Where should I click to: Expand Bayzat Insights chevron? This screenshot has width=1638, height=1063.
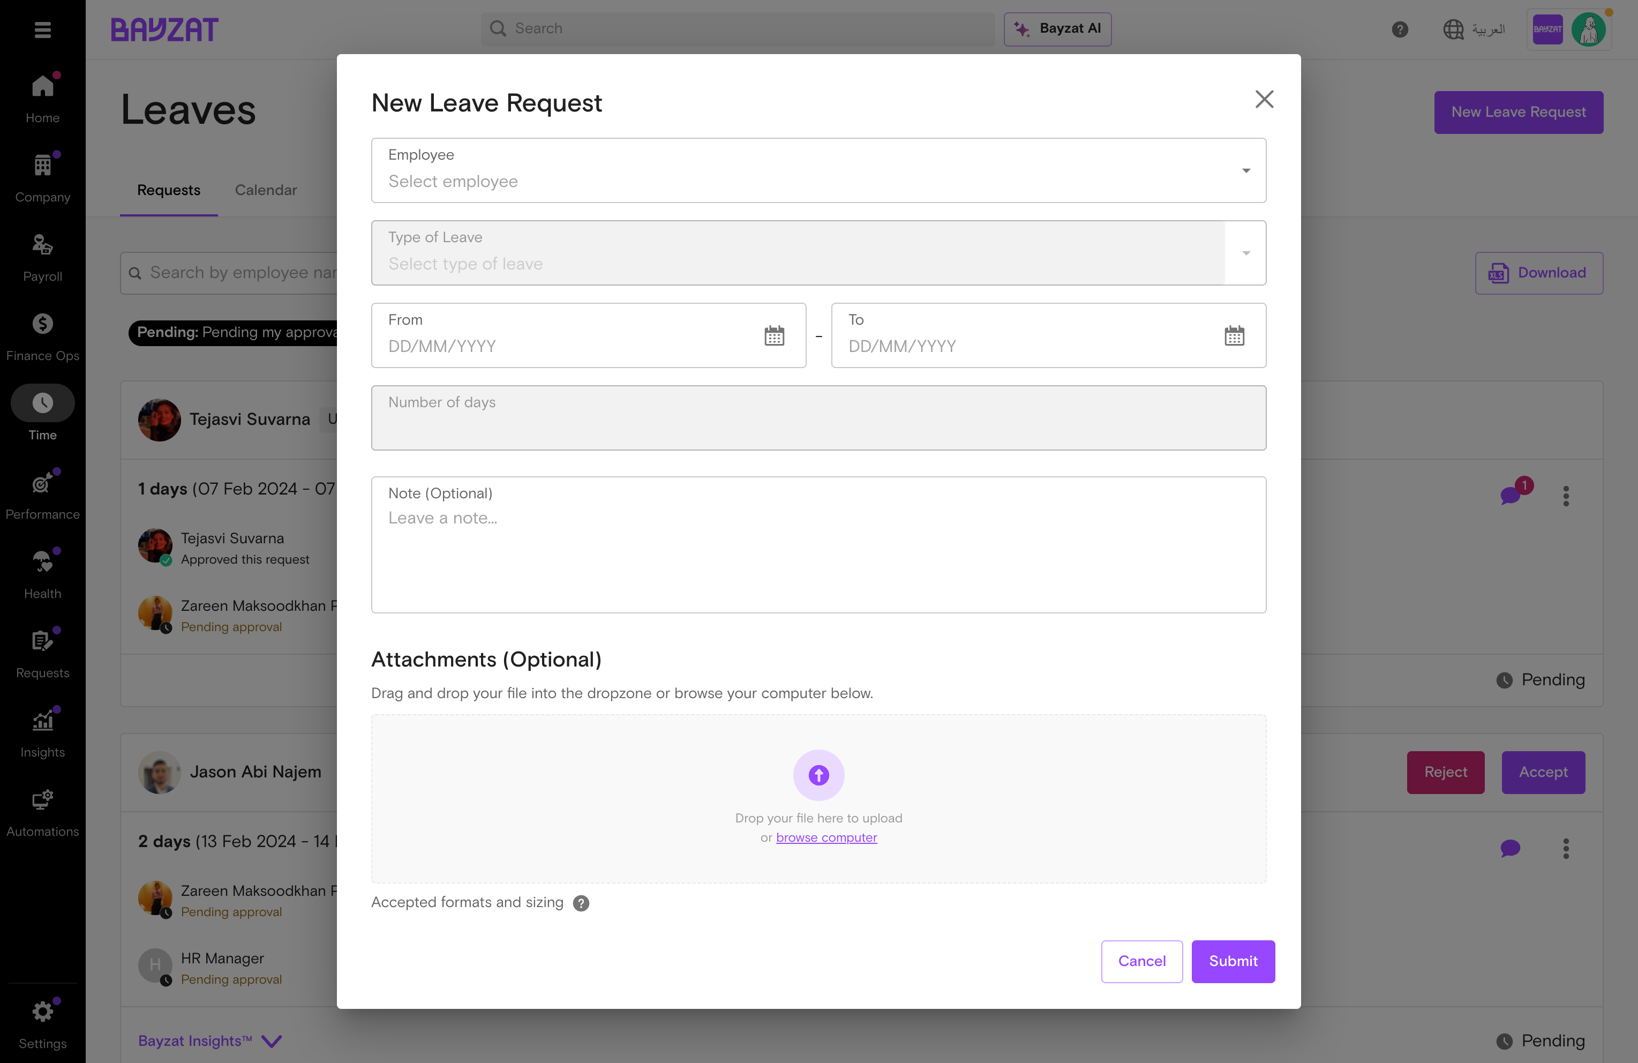[x=271, y=1041]
